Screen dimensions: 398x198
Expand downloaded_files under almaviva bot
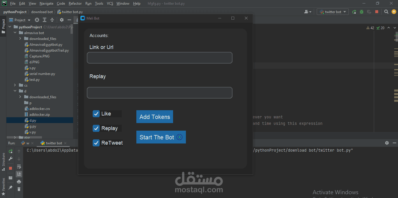20,39
